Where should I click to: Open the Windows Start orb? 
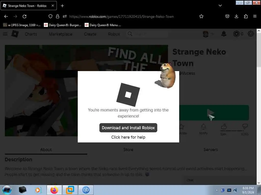(7, 190)
